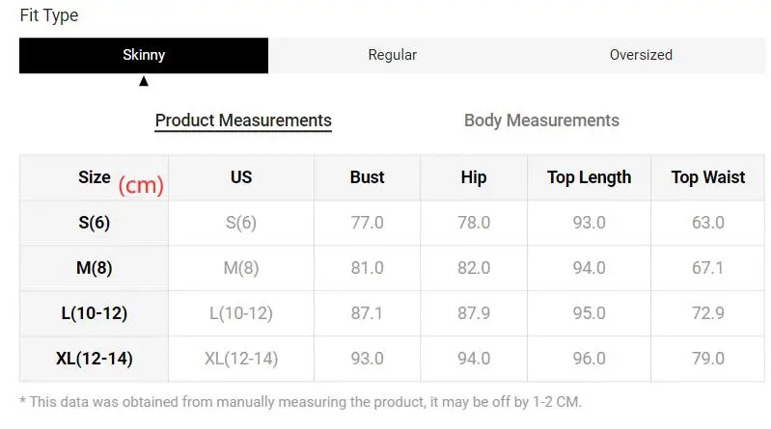
Task: Click the Top Waist column header
Action: (x=708, y=177)
